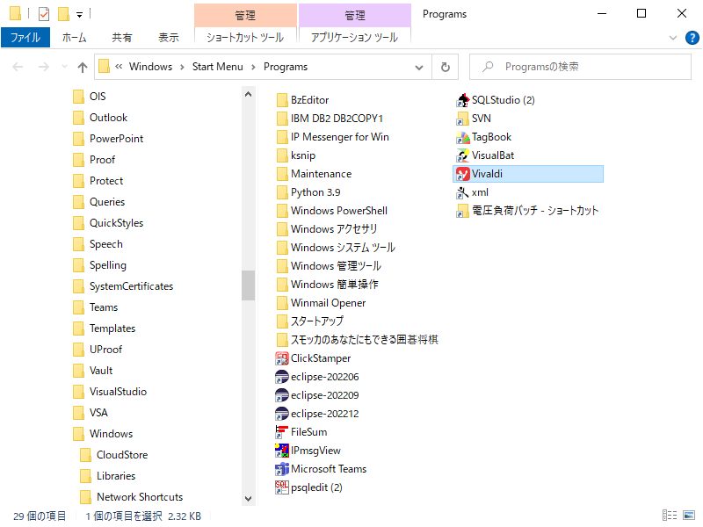Select the SystemCertificates folder in tree
Image resolution: width=703 pixels, height=527 pixels.
131,286
